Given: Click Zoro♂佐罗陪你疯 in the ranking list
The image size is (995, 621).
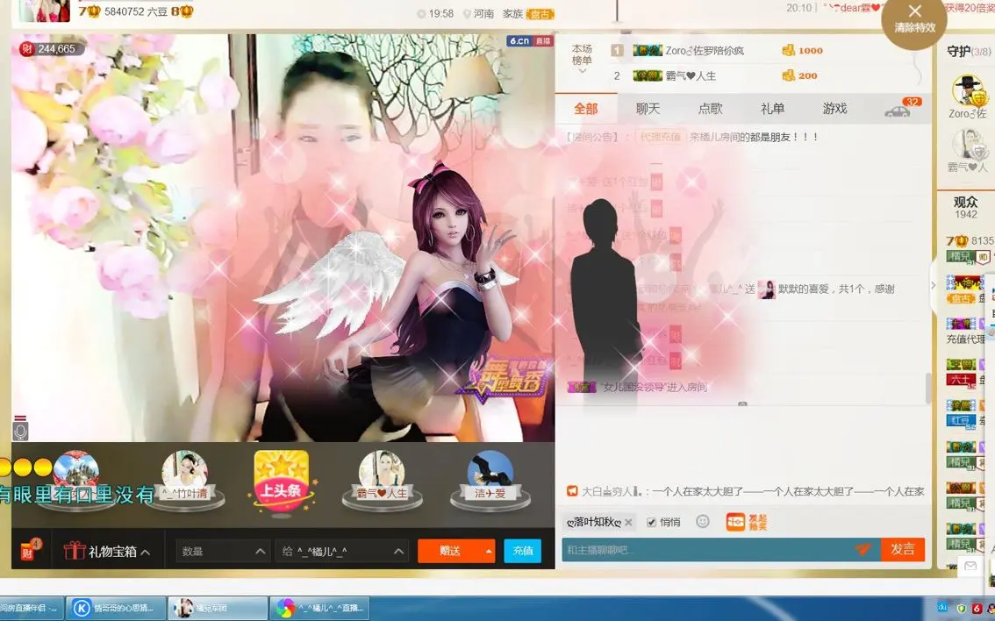Looking at the screenshot, I should click(705, 51).
